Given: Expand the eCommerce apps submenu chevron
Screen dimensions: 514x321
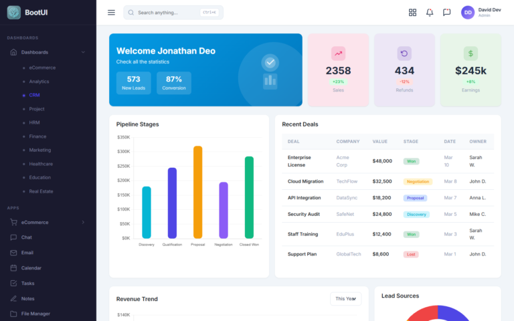Looking at the screenshot, I should [83, 222].
